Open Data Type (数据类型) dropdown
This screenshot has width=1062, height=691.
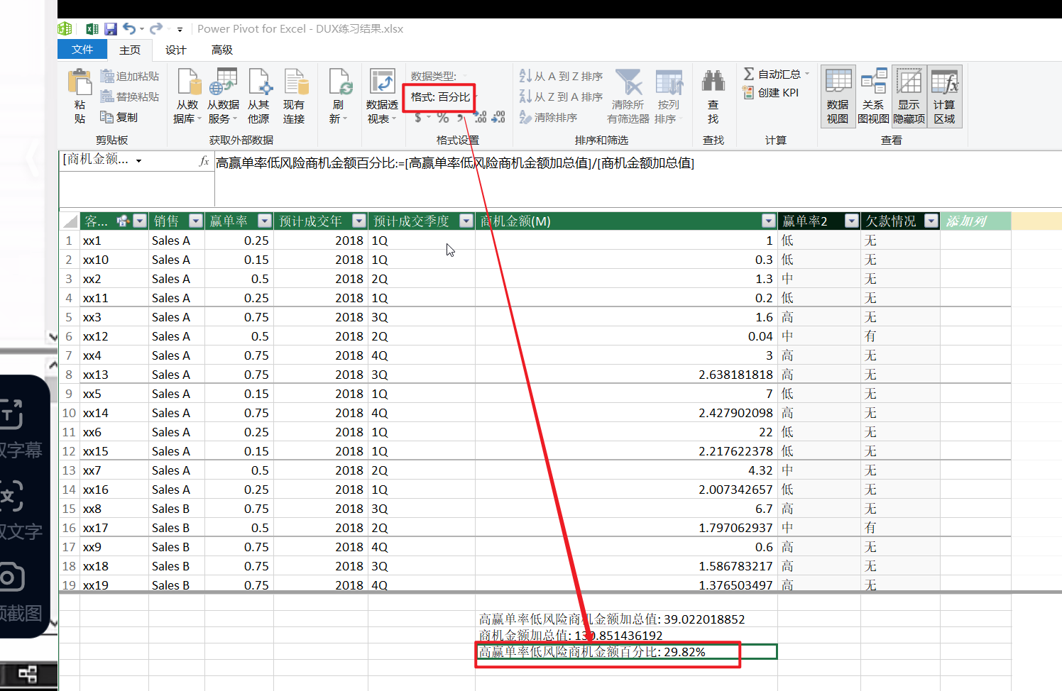[x=439, y=76]
